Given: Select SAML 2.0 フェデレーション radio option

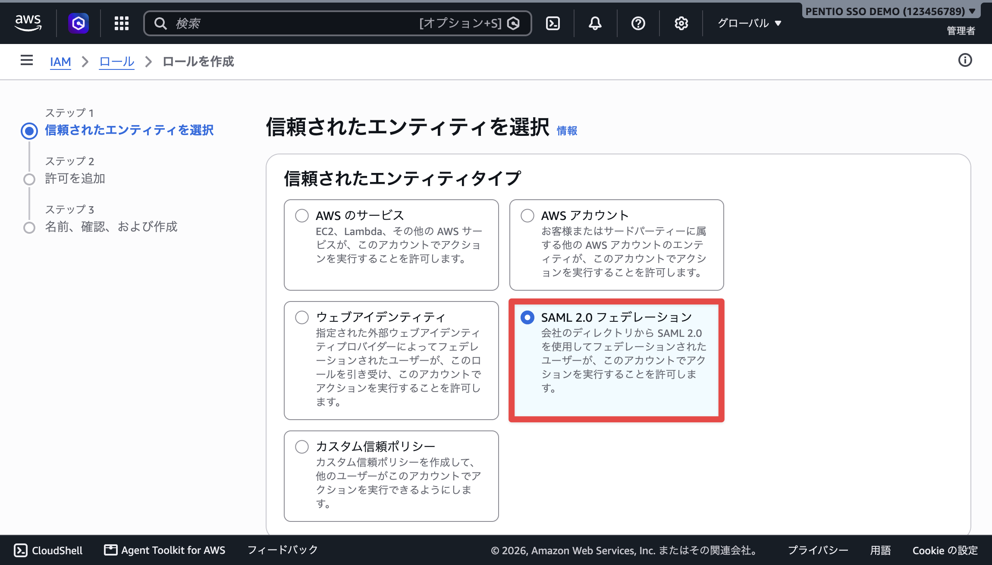Looking at the screenshot, I should (527, 317).
